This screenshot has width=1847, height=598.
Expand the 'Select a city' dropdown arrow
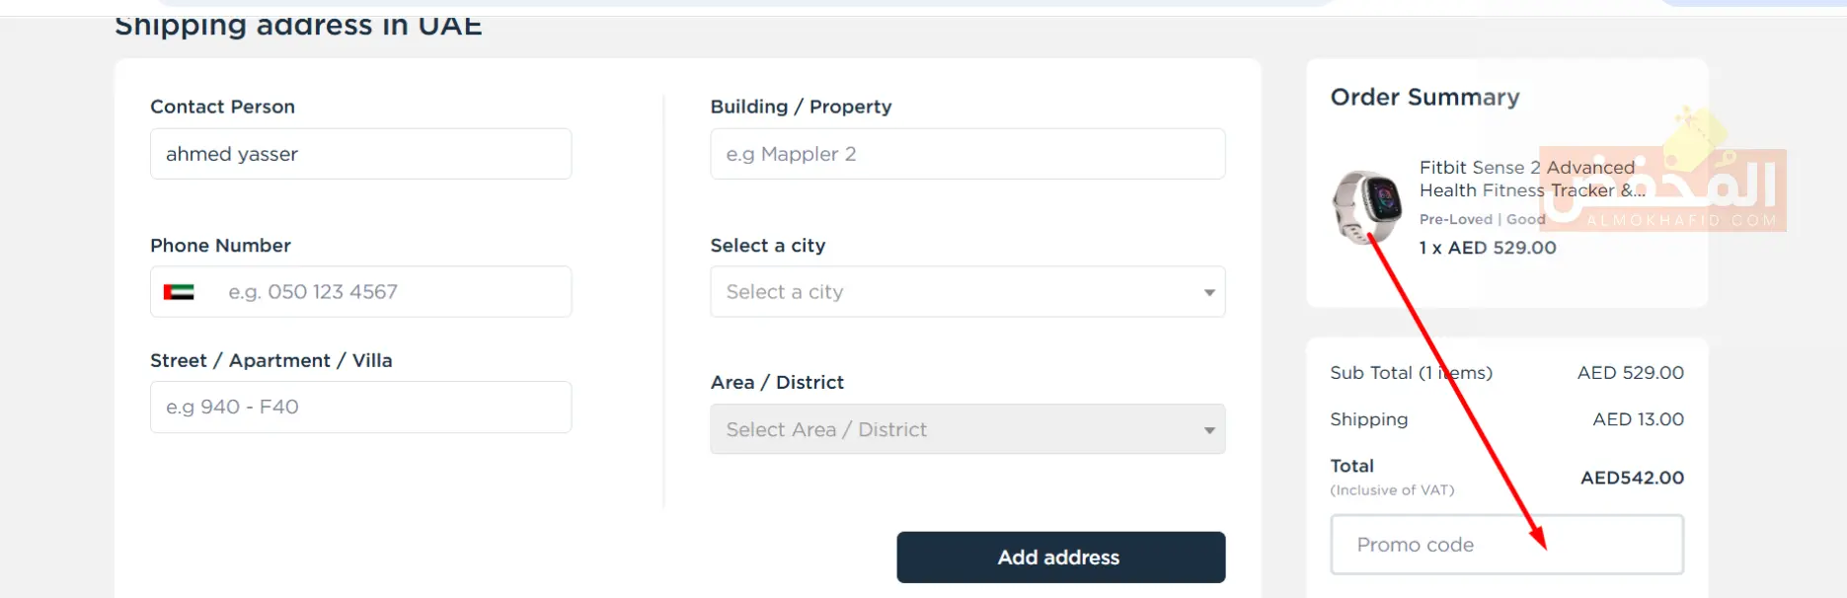point(1209,292)
